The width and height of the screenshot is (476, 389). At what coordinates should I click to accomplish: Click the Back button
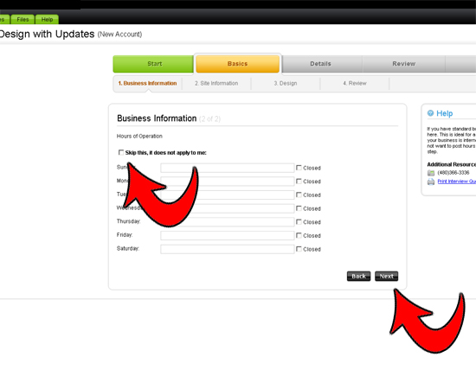pos(359,277)
